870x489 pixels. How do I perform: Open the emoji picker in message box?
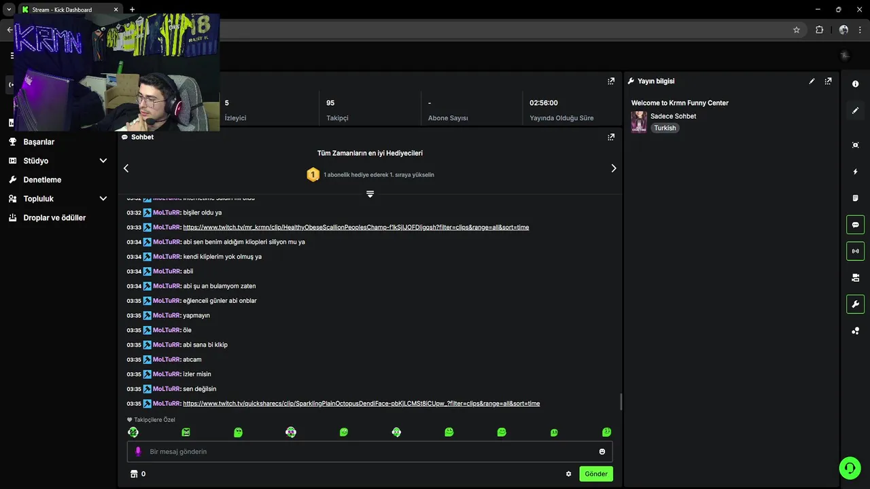[602, 452]
